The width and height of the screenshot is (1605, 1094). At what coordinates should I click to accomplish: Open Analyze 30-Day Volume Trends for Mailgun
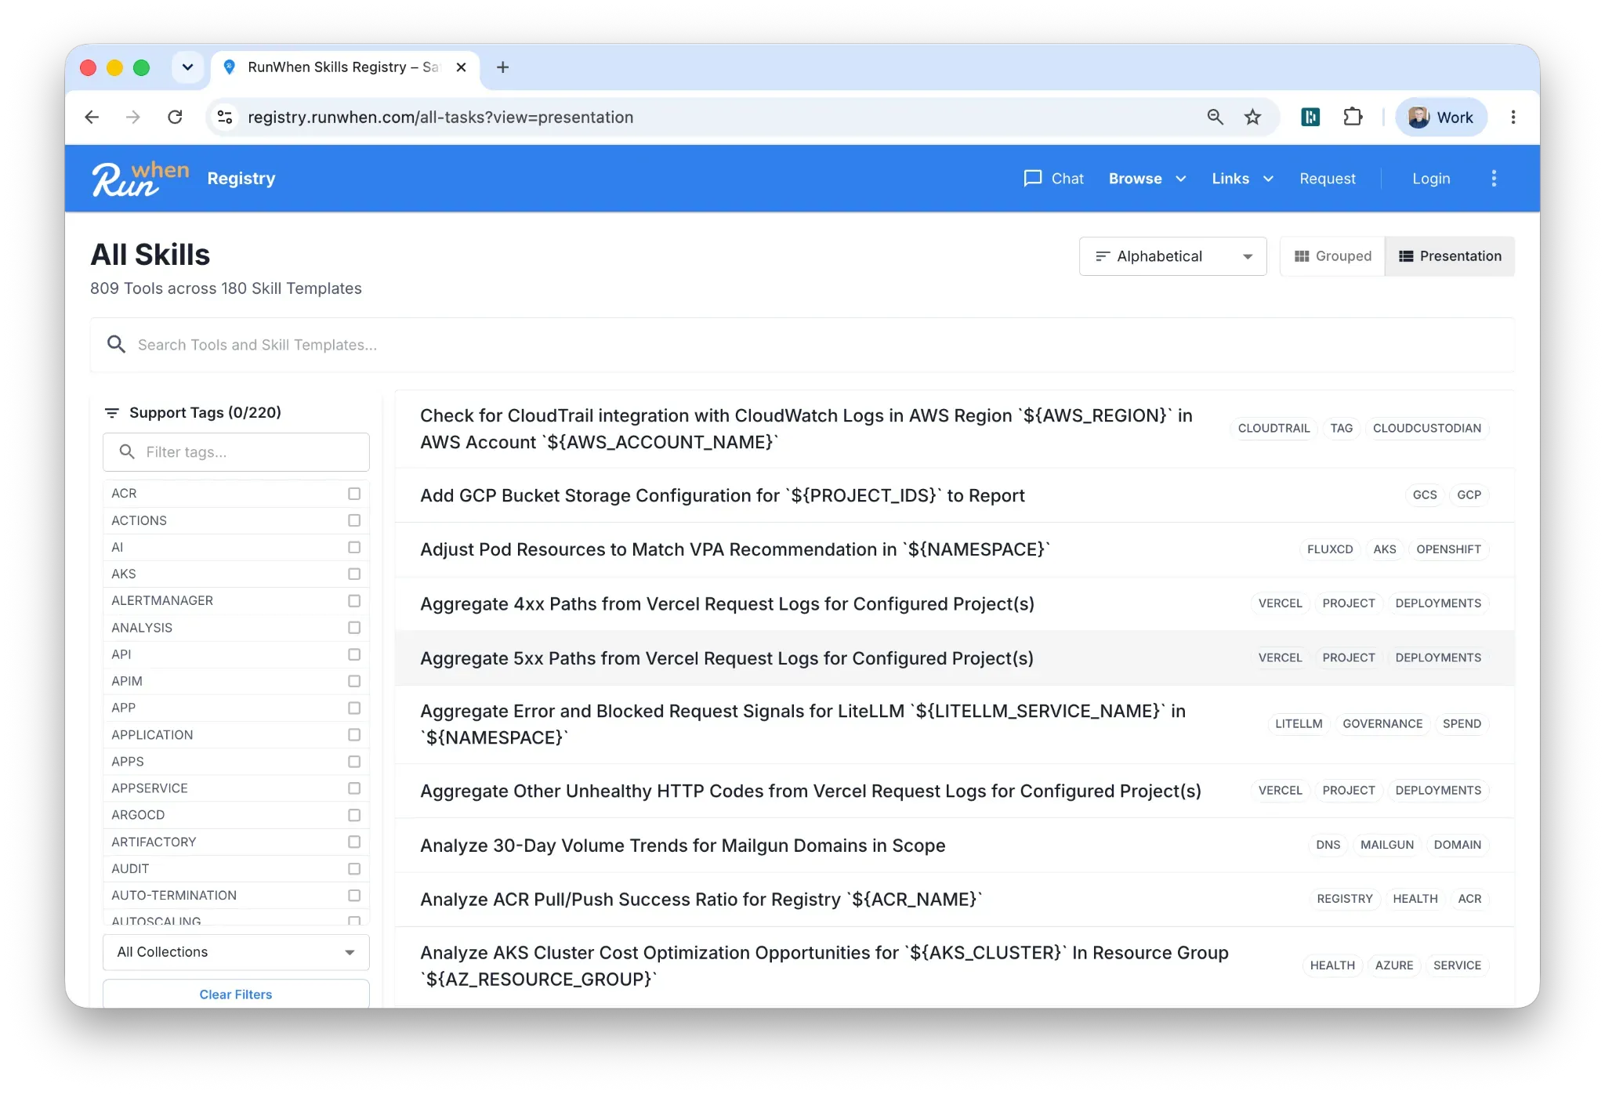click(x=955, y=845)
